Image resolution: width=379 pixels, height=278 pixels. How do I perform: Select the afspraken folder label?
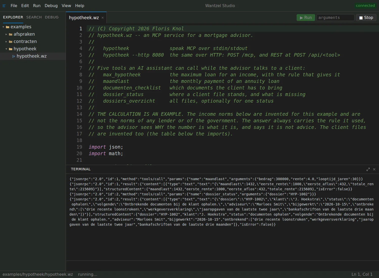pos(24,34)
